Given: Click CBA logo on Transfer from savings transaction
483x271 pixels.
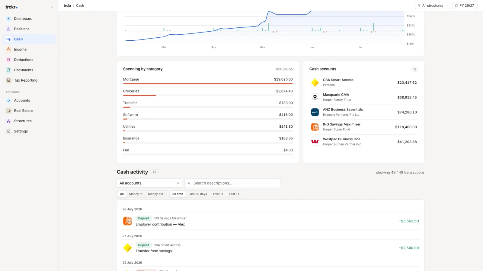Looking at the screenshot, I should tap(127, 248).
